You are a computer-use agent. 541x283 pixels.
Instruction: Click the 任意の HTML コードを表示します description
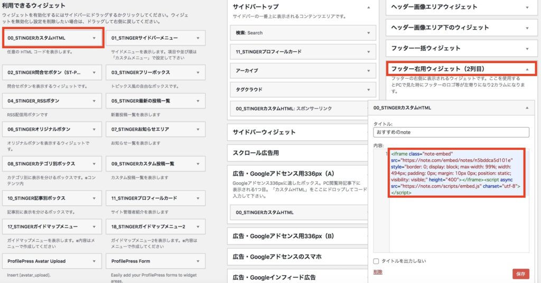coord(40,52)
